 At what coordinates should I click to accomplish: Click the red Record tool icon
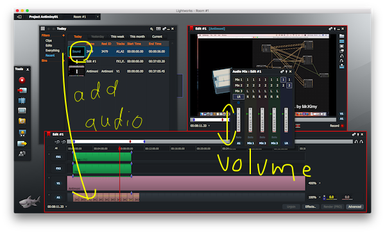[x=22, y=80]
